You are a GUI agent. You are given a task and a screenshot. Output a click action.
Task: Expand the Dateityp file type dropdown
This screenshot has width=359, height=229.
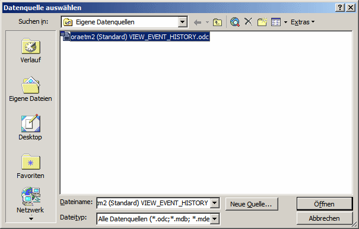click(215, 219)
